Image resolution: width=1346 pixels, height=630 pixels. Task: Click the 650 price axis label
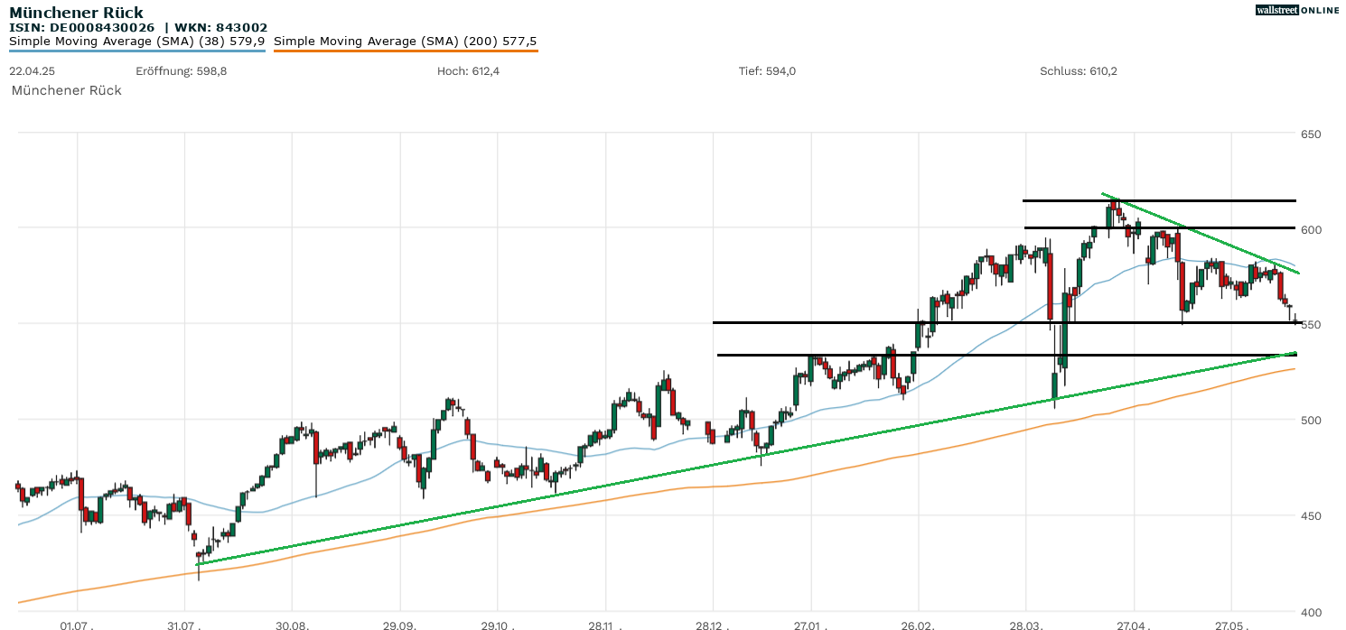(x=1310, y=134)
